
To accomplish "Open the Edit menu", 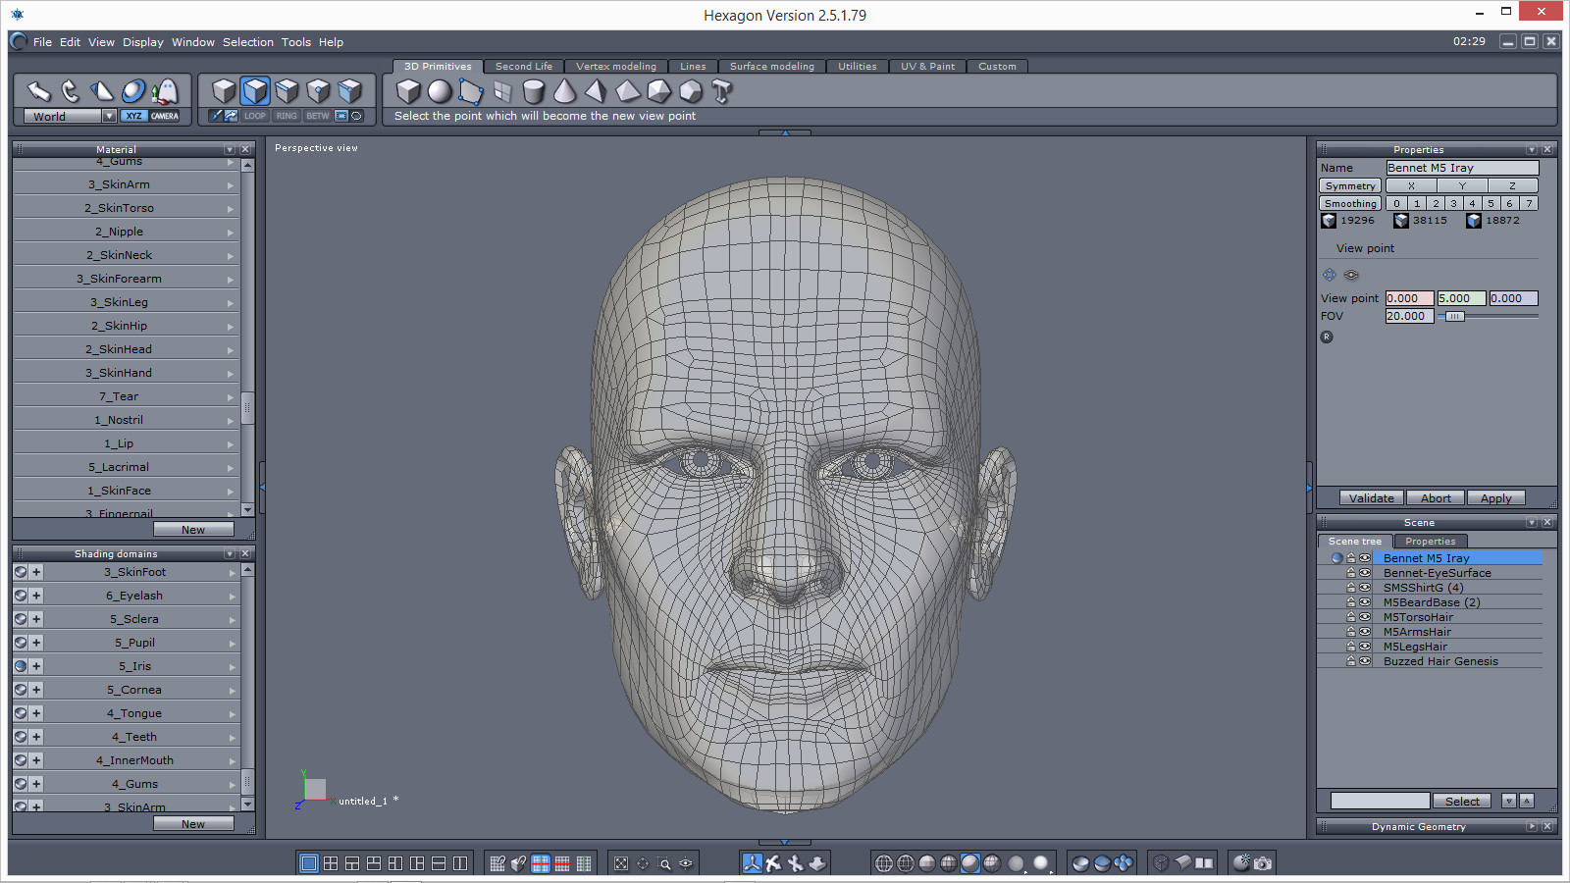I will pos(70,42).
